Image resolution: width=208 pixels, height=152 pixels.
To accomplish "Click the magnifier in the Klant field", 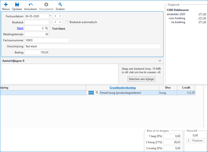I will [47, 28].
